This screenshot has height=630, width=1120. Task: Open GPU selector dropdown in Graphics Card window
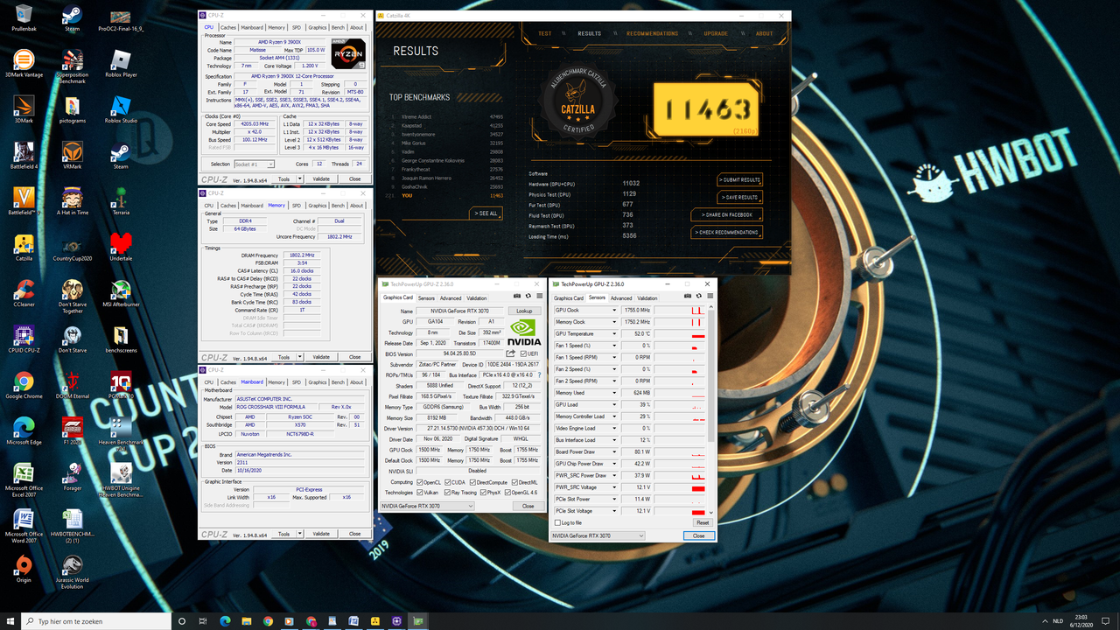click(x=427, y=506)
